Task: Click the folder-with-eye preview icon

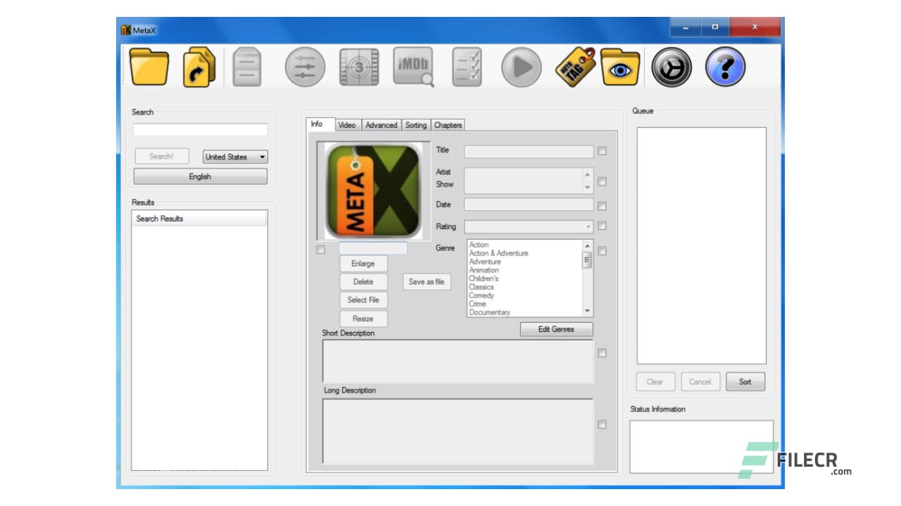Action: pos(619,67)
